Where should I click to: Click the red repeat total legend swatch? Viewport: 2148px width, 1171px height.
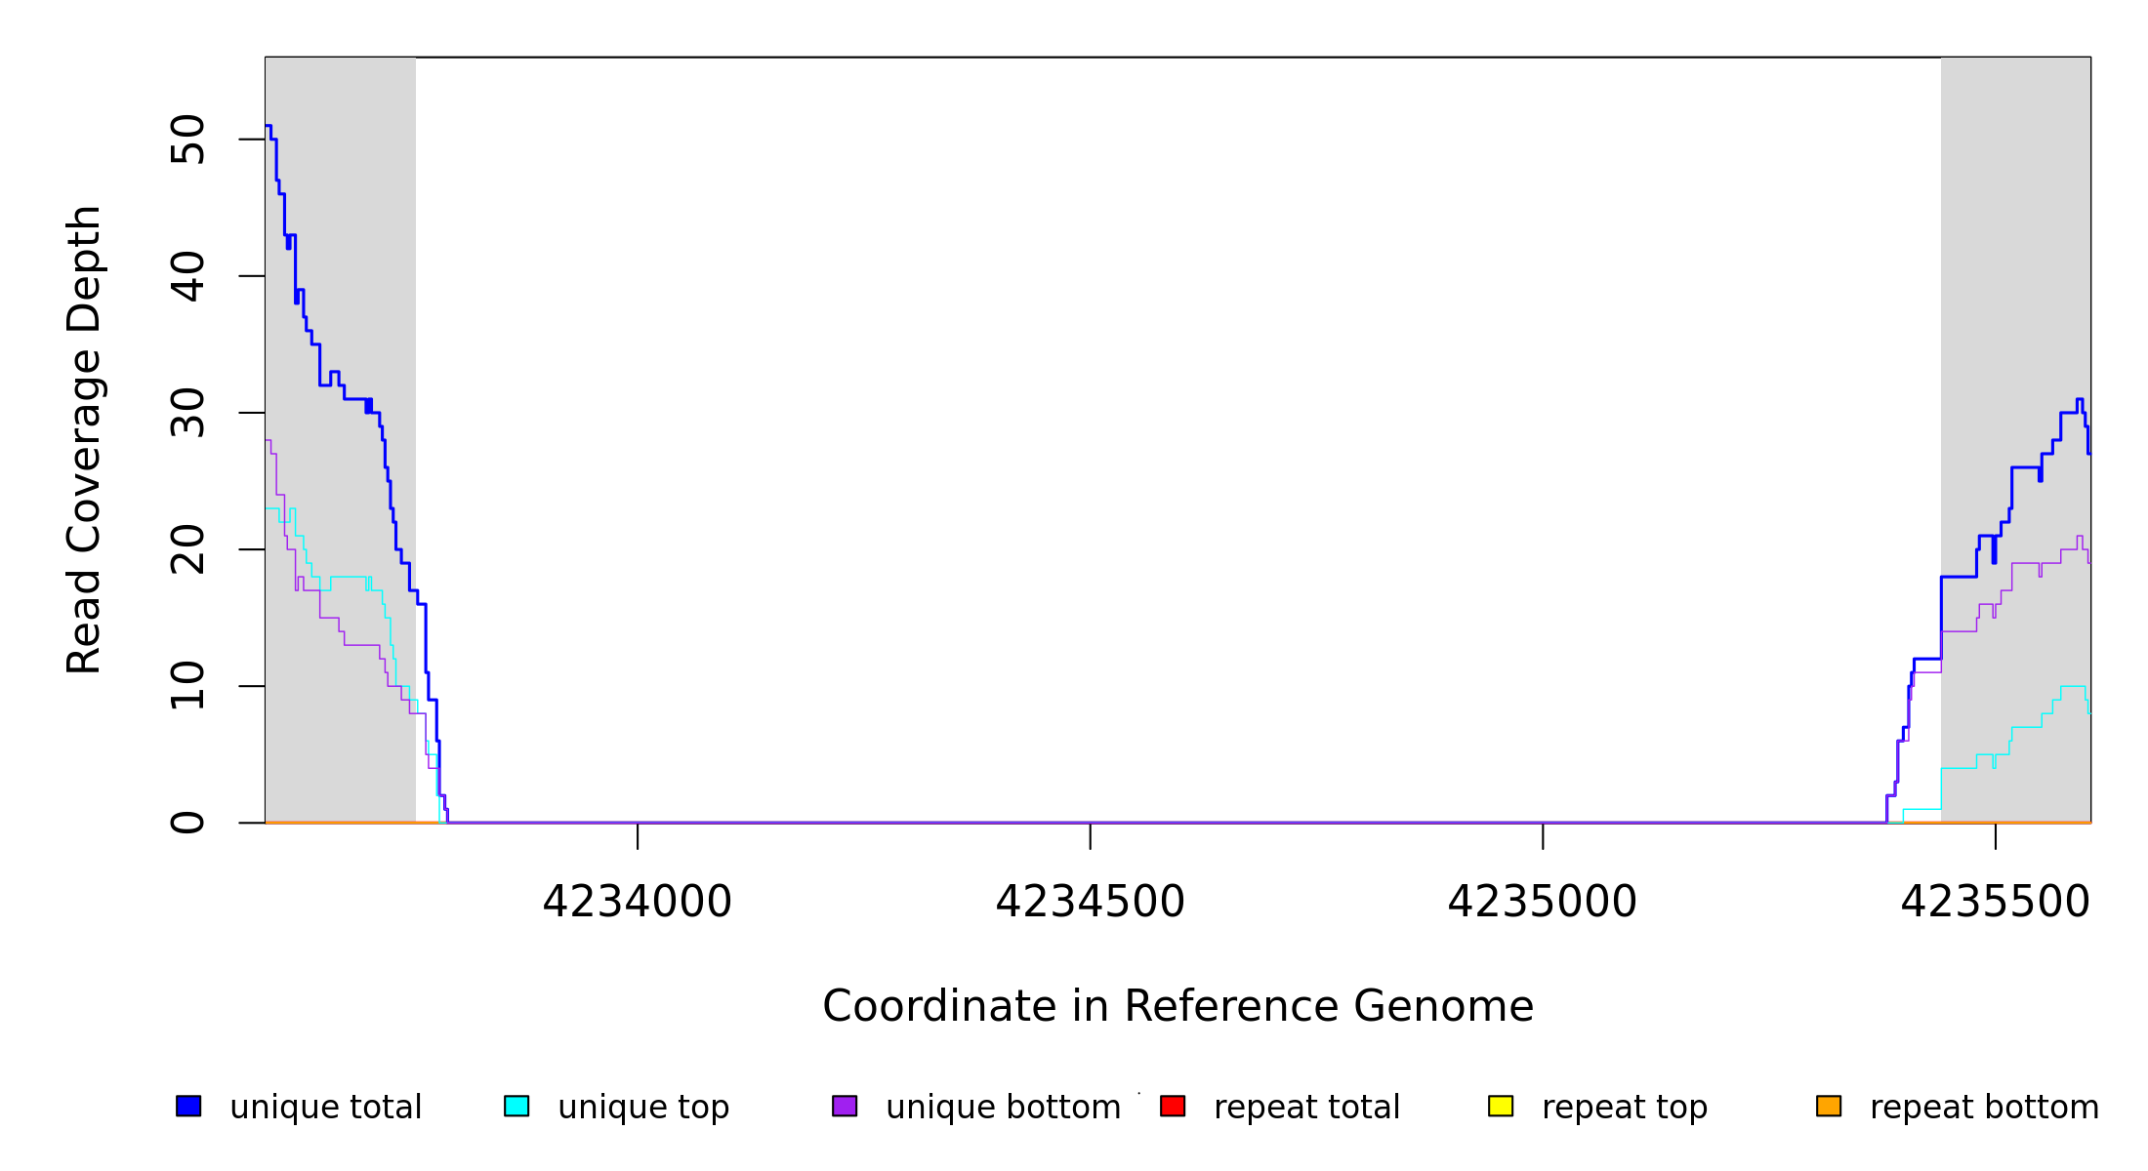click(x=1173, y=1106)
